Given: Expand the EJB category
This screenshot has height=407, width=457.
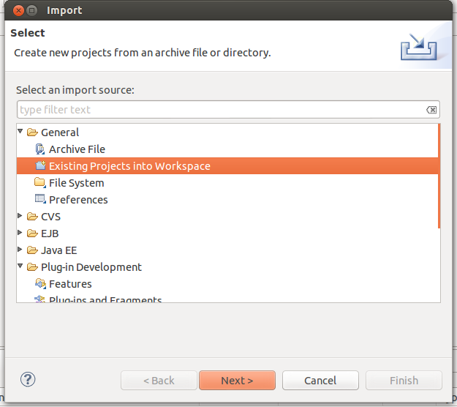Looking at the screenshot, I should coord(21,234).
